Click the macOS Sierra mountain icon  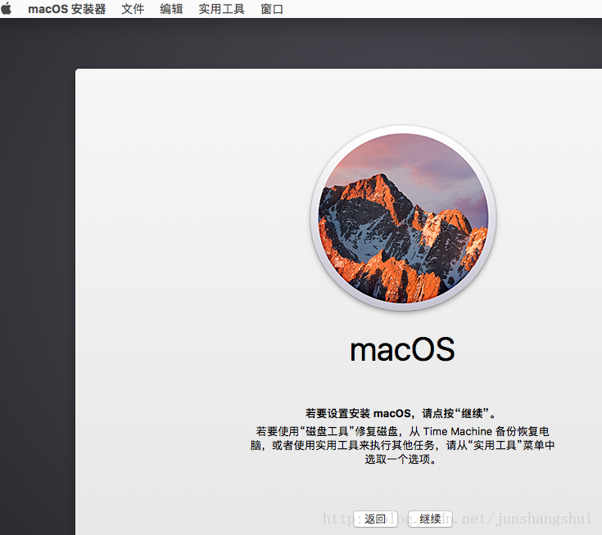click(403, 218)
